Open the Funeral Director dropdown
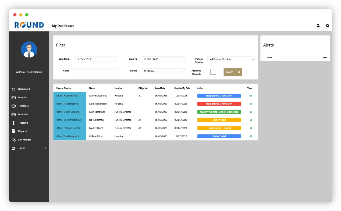Image resolution: width=341 pixels, height=211 pixels. coord(231,59)
